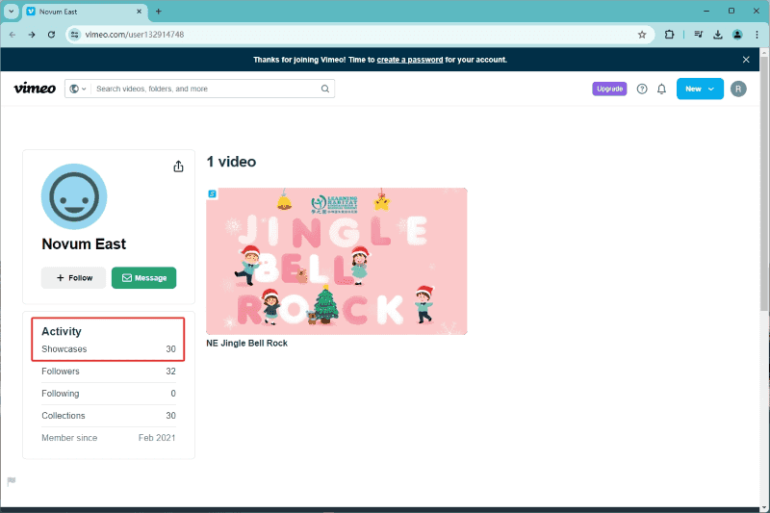Reload the page with refresh icon

[x=51, y=35]
